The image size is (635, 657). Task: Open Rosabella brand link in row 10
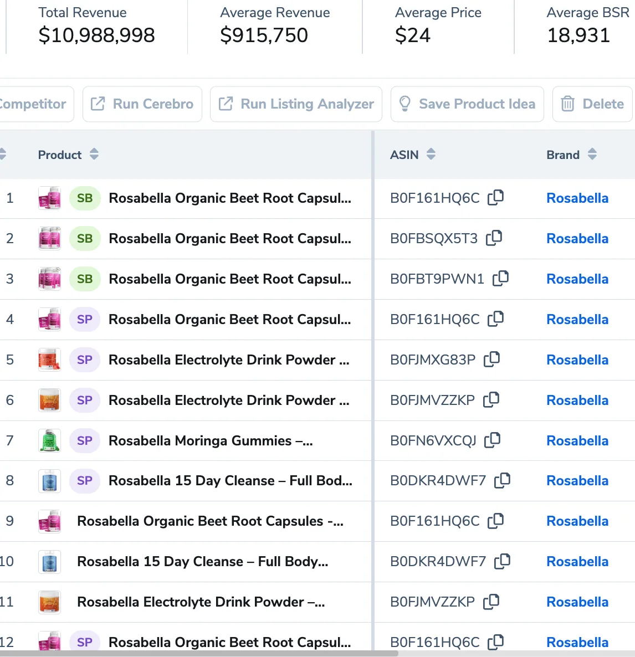click(577, 562)
